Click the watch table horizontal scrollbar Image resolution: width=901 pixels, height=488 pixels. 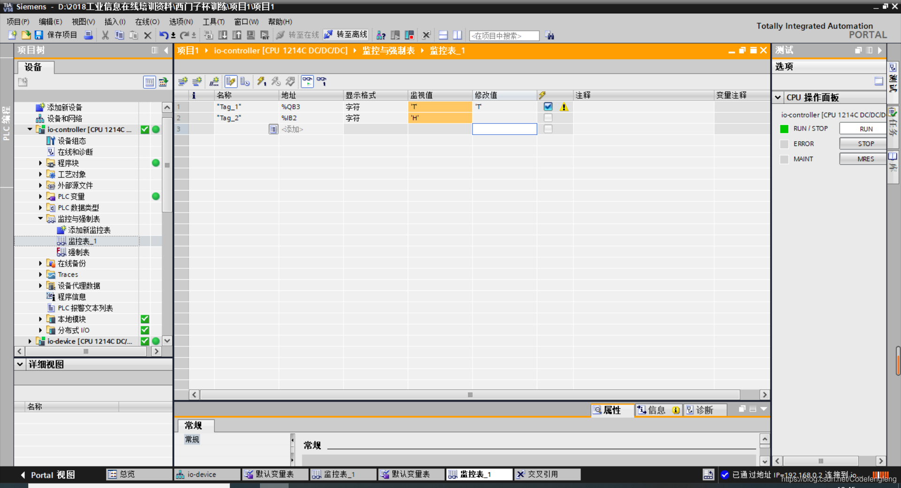pos(470,395)
